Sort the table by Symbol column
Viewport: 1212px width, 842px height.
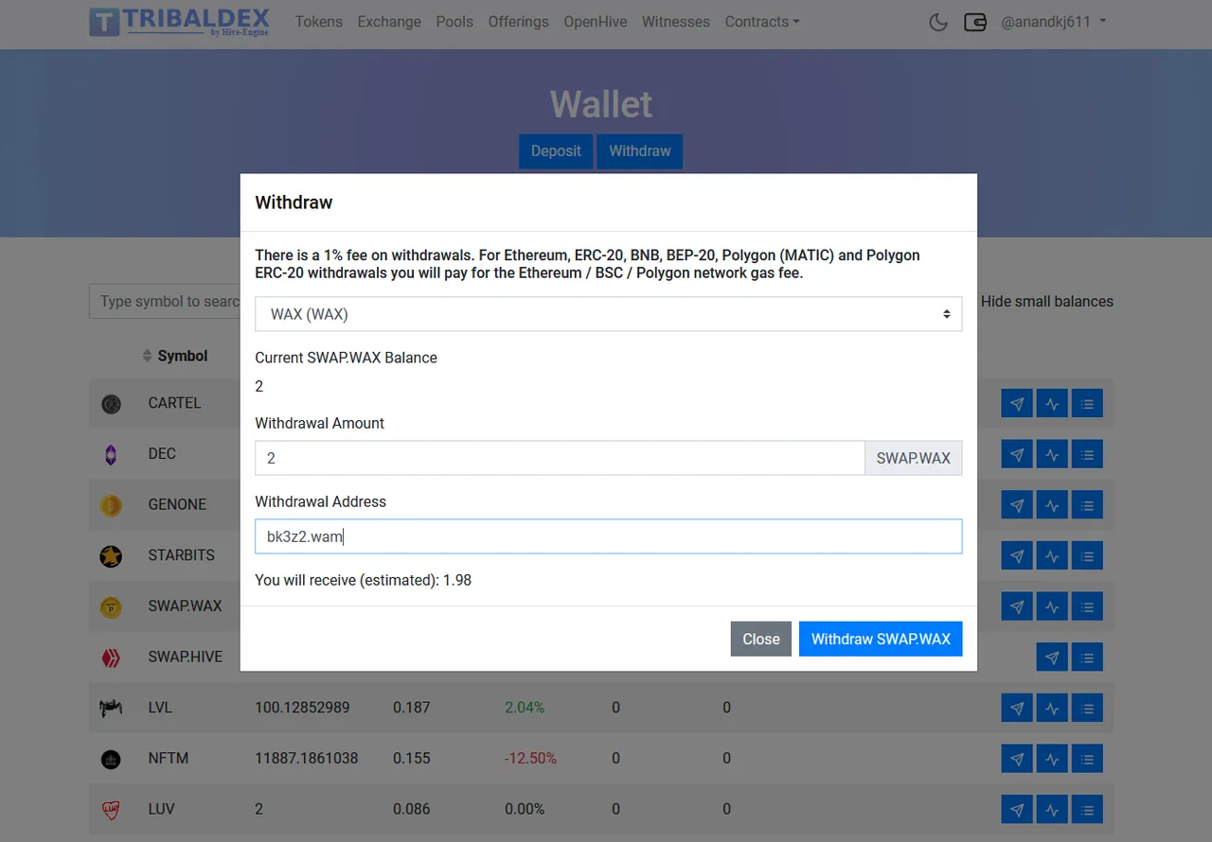point(175,356)
